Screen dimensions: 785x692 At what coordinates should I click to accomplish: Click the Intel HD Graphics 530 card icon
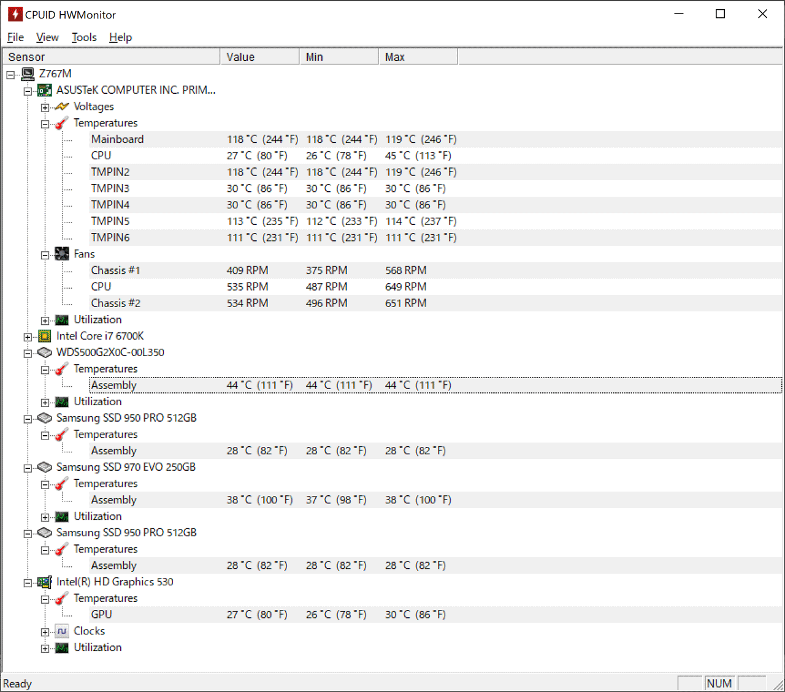(x=44, y=582)
